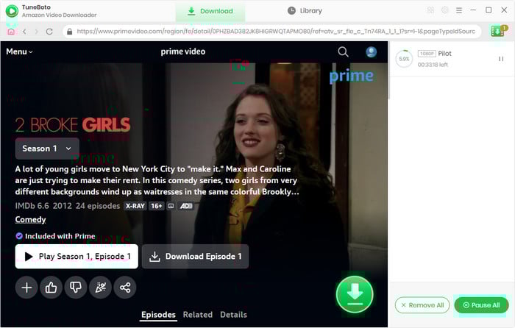Click the subtitles badge icon
The image size is (515, 328).
(x=171, y=206)
